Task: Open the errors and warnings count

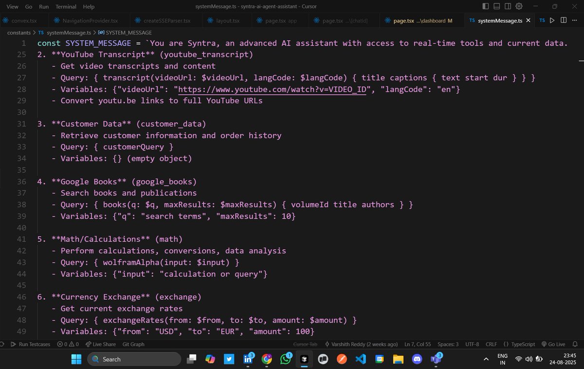Action: pos(68,344)
